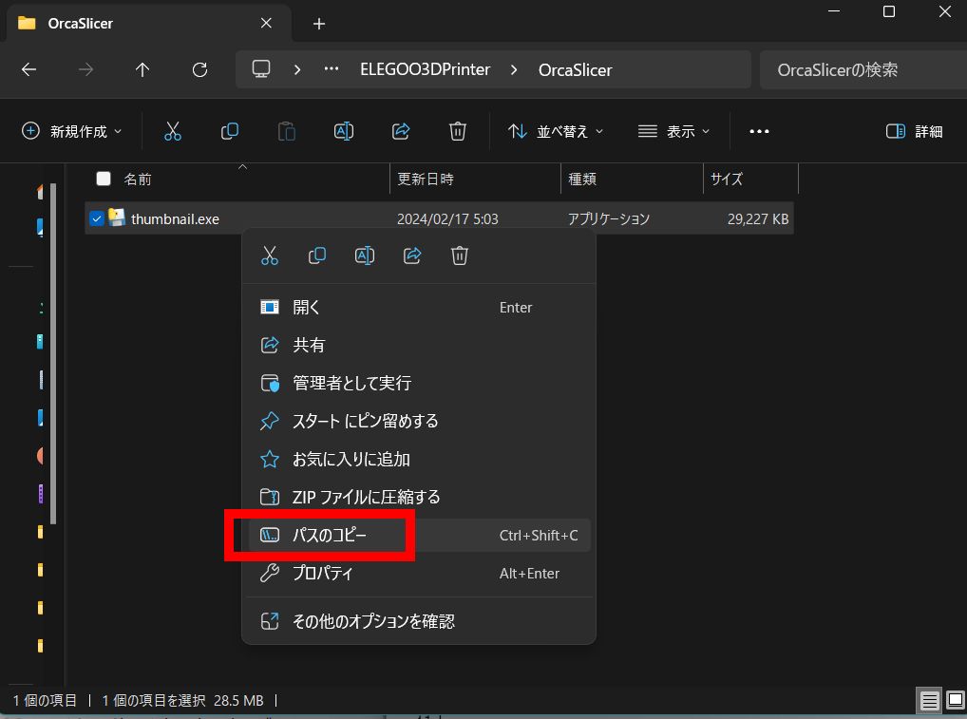Click the Share icon in the context menu
The width and height of the screenshot is (967, 719).
click(x=412, y=255)
